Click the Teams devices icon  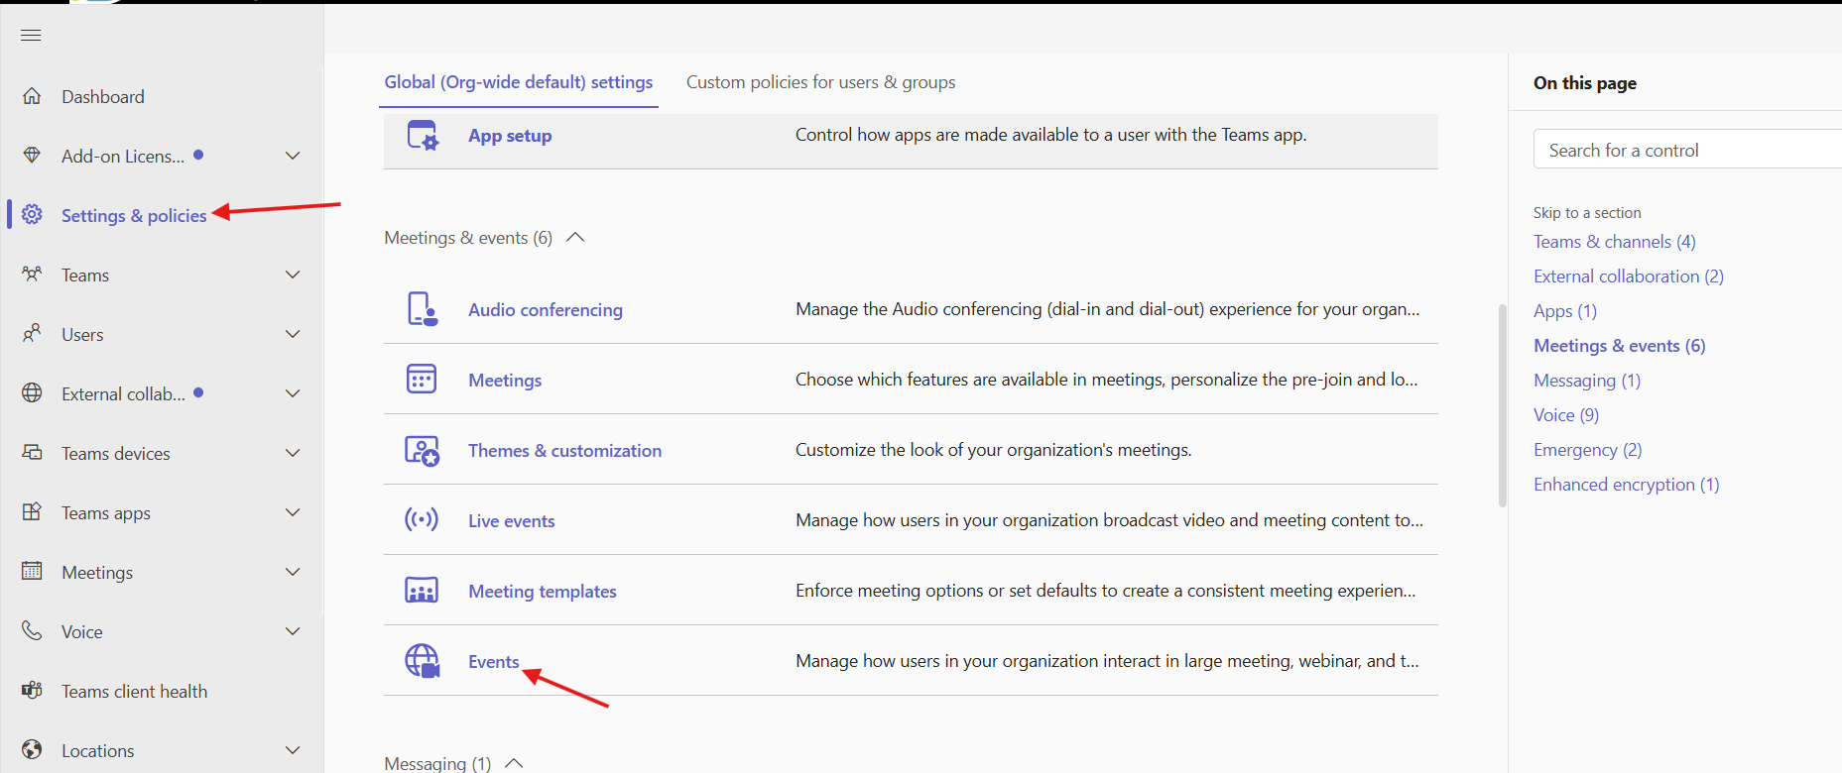[x=32, y=453]
